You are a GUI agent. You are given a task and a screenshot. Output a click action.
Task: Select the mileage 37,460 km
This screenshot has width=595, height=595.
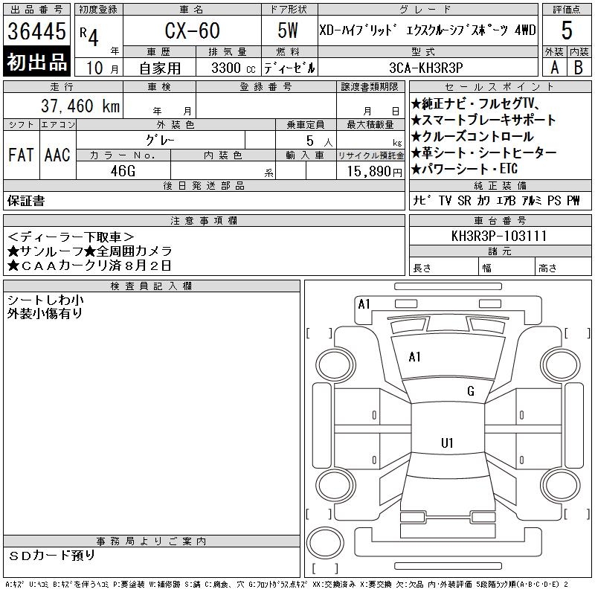point(80,106)
